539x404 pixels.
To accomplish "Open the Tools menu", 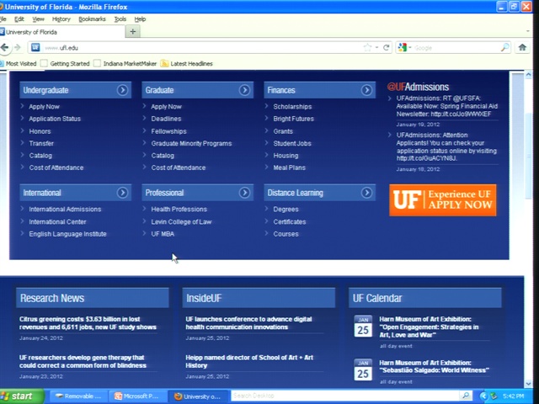I will 120,19.
